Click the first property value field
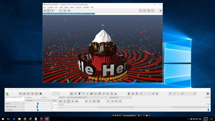The height and width of the screenshot is (121, 215). (x=54, y=103)
